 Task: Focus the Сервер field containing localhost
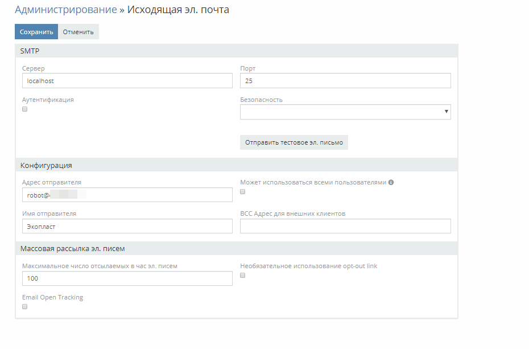pyautogui.click(x=127, y=81)
